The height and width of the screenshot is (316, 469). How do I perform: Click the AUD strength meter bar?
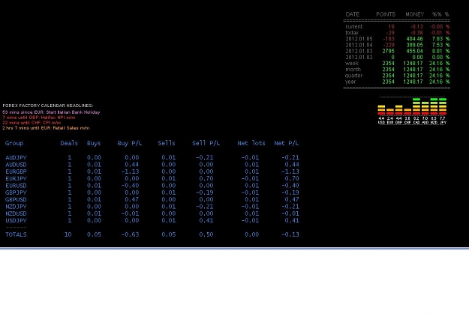[x=425, y=108]
